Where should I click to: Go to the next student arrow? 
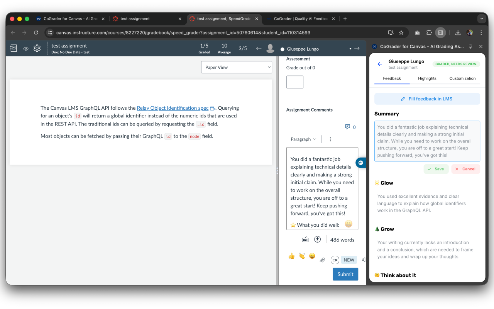(357, 48)
